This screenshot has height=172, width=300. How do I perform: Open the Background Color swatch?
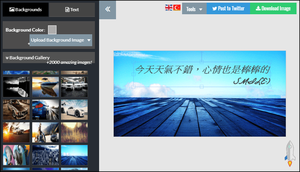[x=52, y=30]
